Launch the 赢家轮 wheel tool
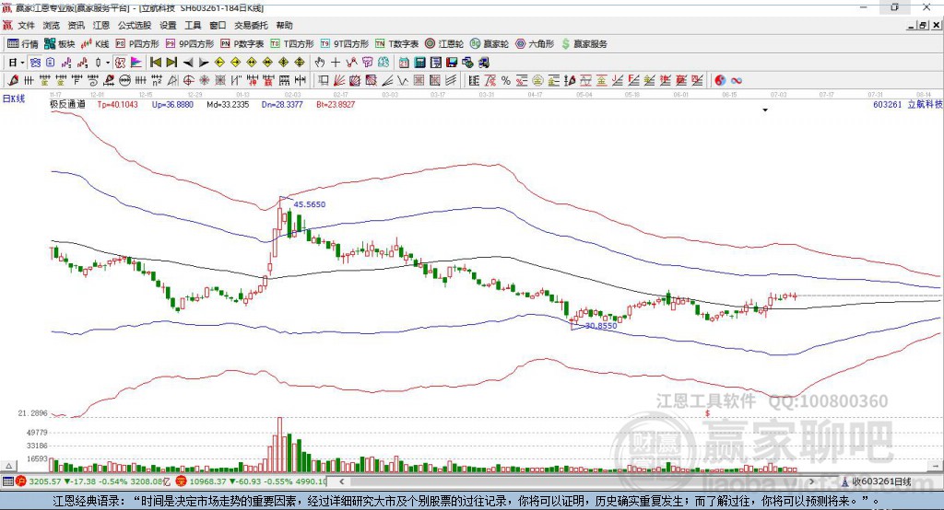This screenshot has height=510, width=944. (490, 44)
